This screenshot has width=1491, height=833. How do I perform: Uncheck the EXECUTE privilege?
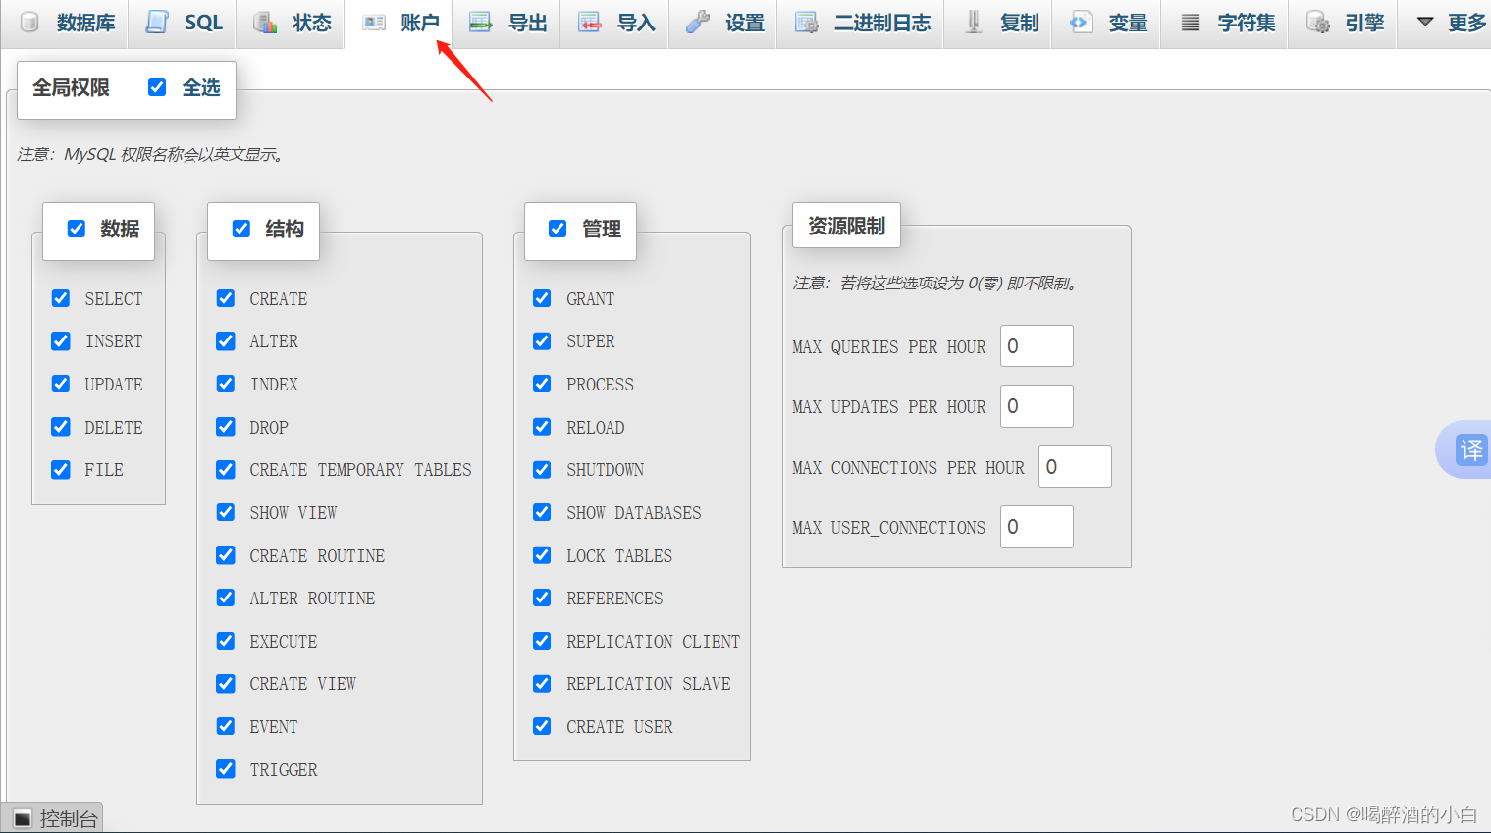tap(226, 641)
